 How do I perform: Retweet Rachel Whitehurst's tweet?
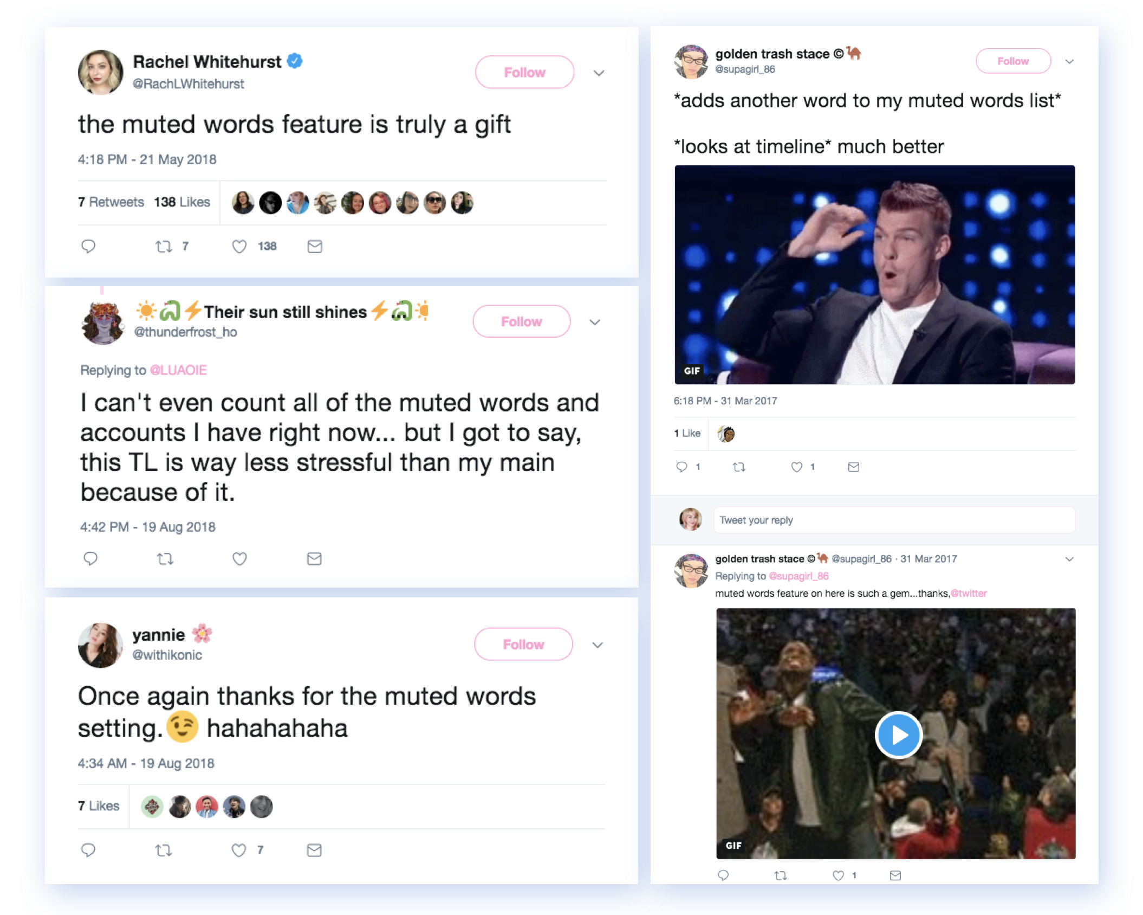tap(164, 247)
